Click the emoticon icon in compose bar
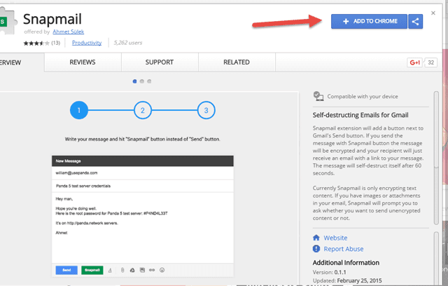This screenshot has height=286, width=448. (162, 270)
